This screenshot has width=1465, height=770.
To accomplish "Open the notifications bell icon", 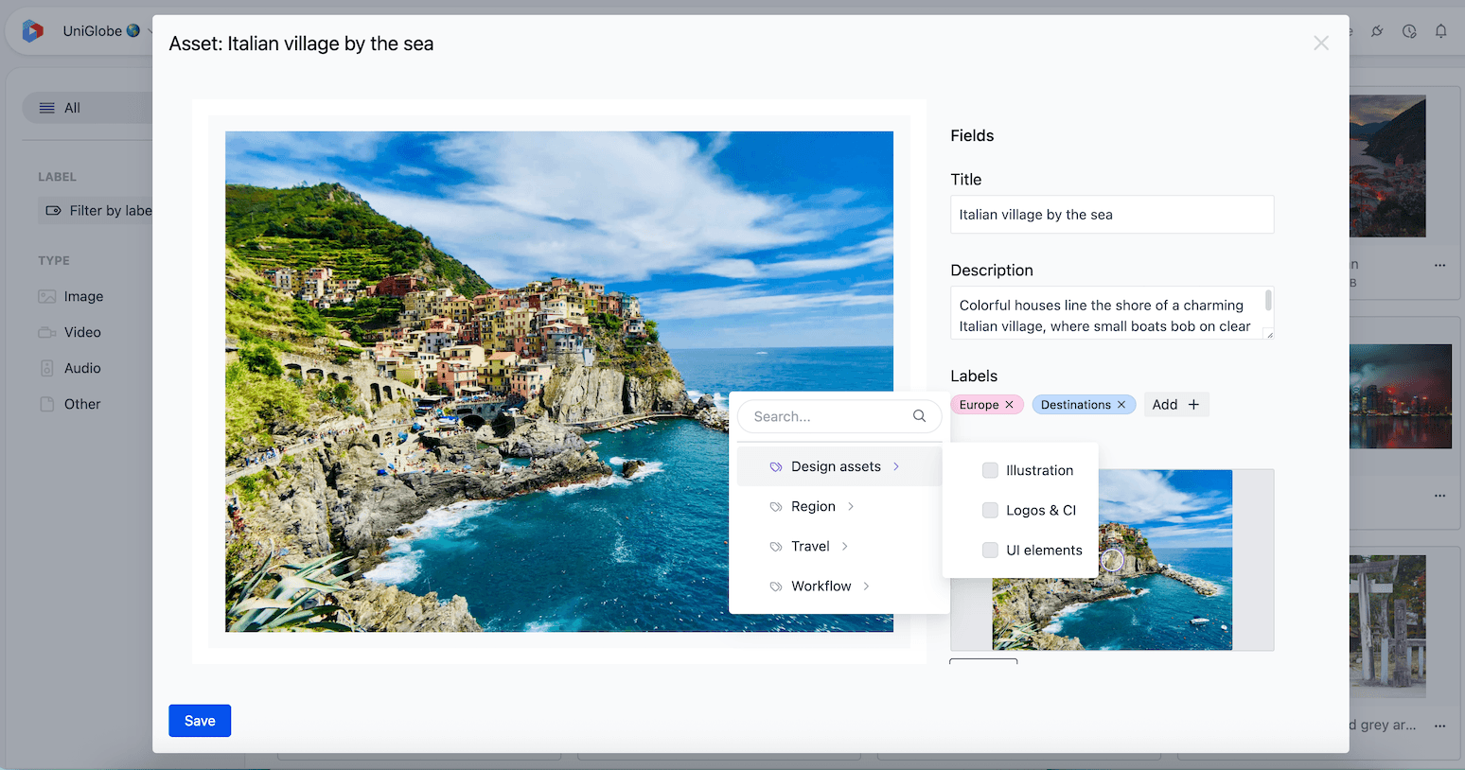I will [x=1440, y=31].
